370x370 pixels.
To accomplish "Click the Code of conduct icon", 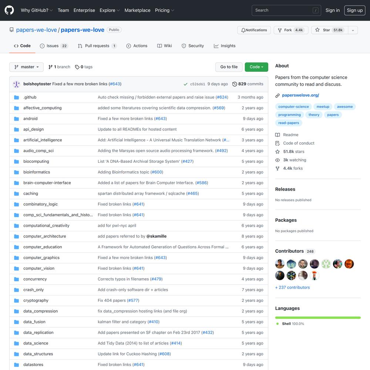I will click(x=277, y=144).
